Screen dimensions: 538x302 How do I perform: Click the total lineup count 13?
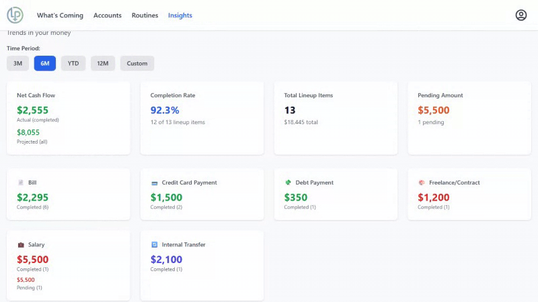coord(290,110)
